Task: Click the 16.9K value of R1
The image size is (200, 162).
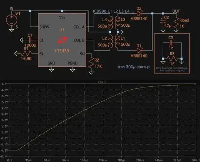Action: pyautogui.click(x=26, y=59)
